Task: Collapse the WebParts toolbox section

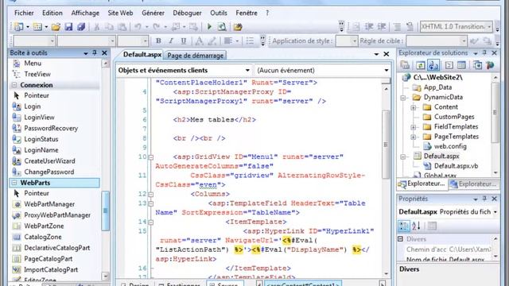Action: (x=14, y=183)
